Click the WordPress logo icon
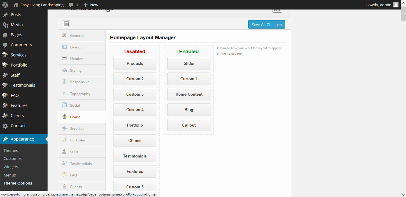406x197 pixels. coord(5,5)
